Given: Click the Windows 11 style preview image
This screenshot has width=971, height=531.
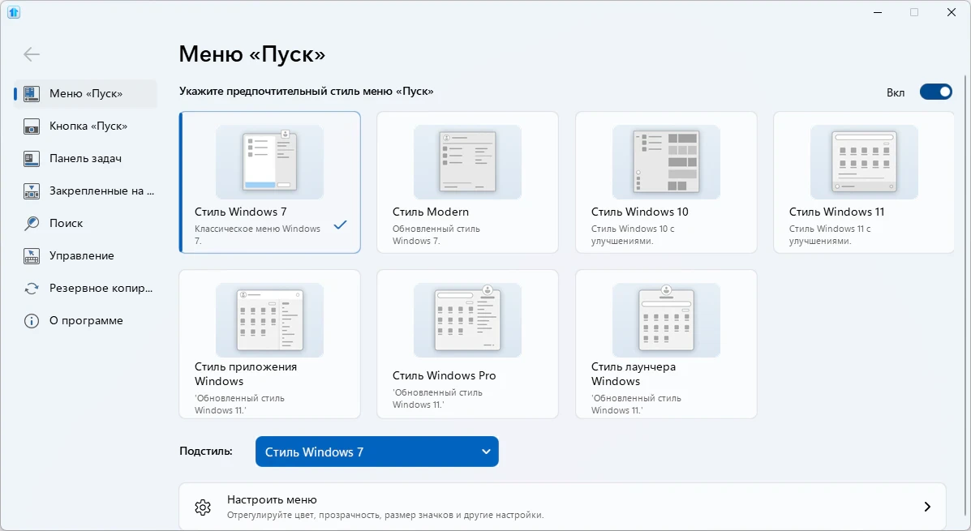Looking at the screenshot, I should point(864,161).
